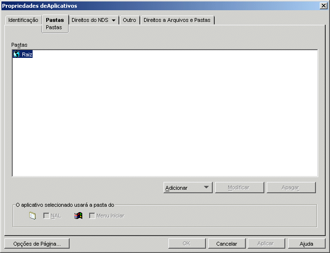
Task: Toggle the NAL checkbox
Action: 46,216
